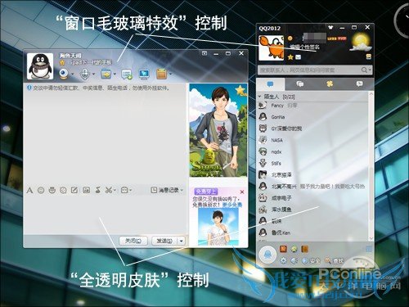Click the penguin avatar in the chat window
409x307 pixels.
pos(40,66)
